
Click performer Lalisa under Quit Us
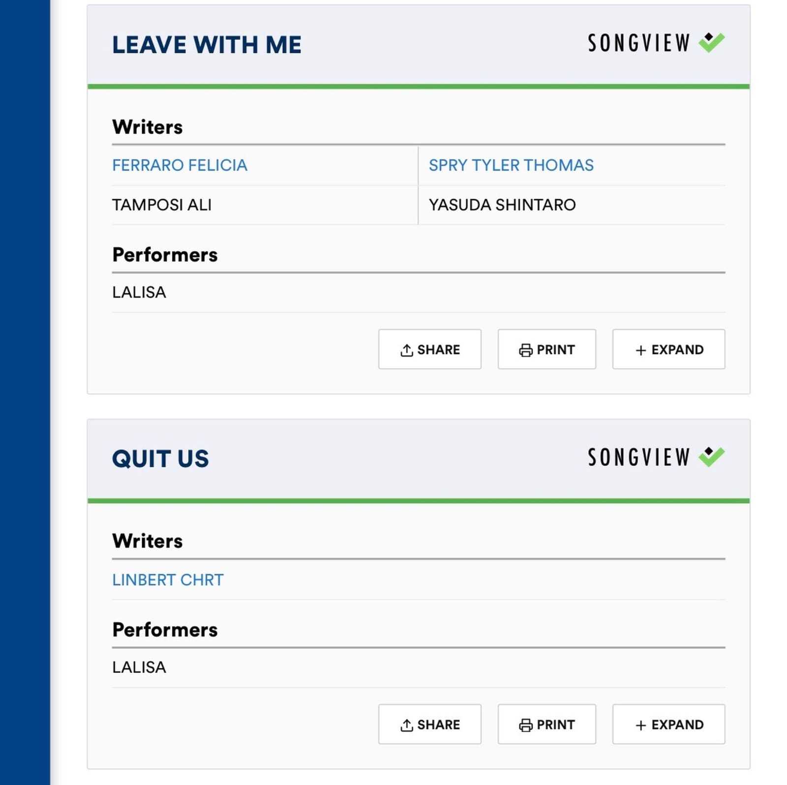139,667
